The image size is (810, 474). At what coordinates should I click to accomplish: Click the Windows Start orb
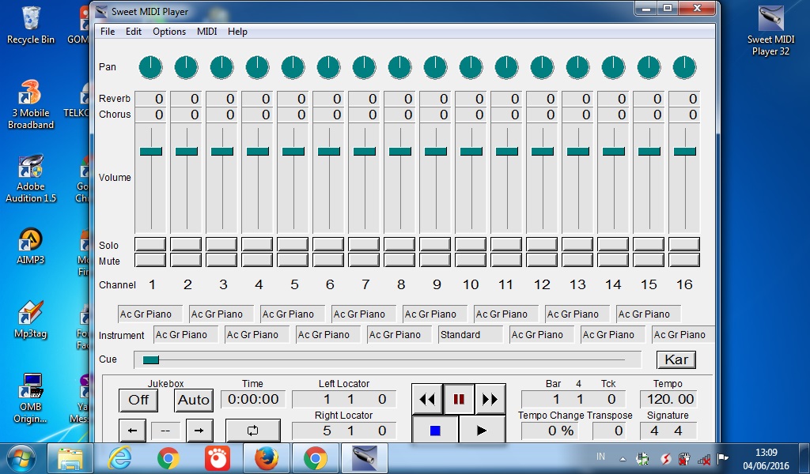[21, 458]
